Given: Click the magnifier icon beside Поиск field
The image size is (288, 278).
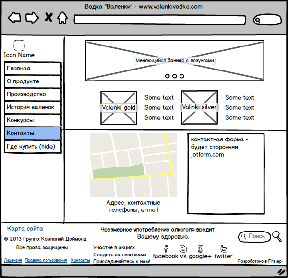Looking at the screenshot, I should [x=277, y=236].
